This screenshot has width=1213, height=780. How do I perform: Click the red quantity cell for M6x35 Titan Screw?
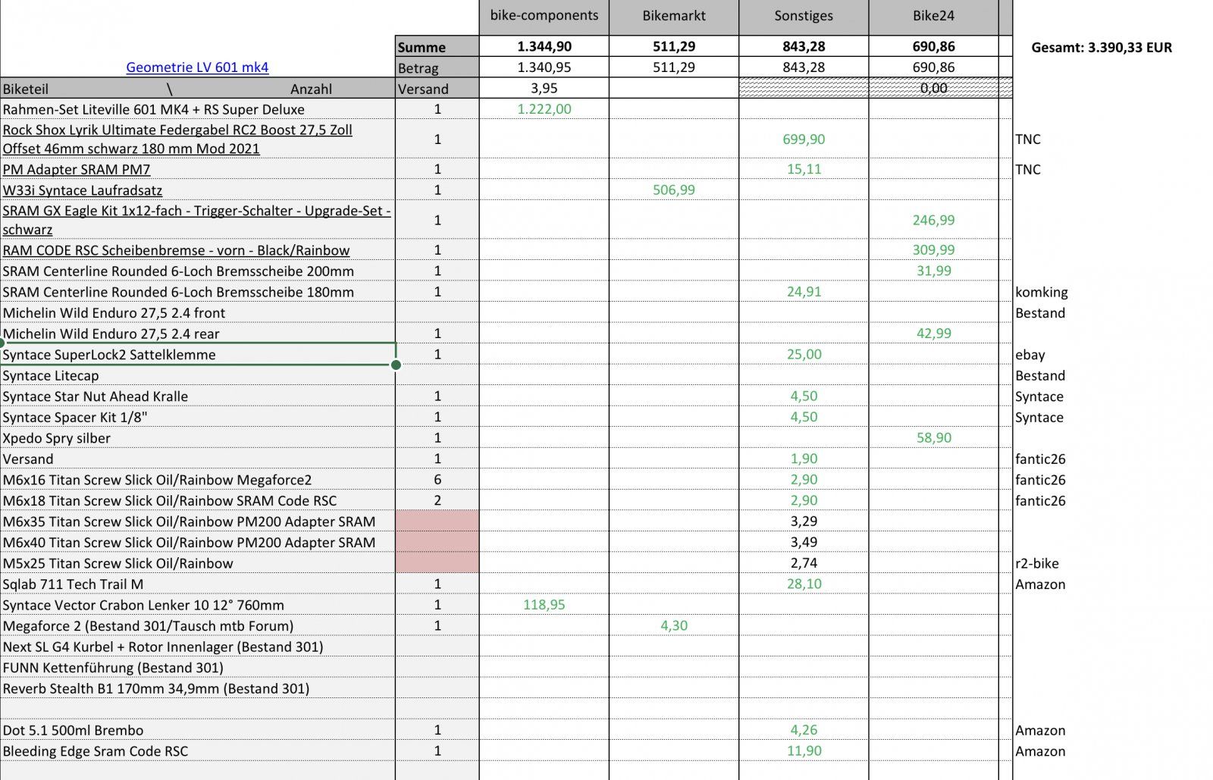coord(437,522)
